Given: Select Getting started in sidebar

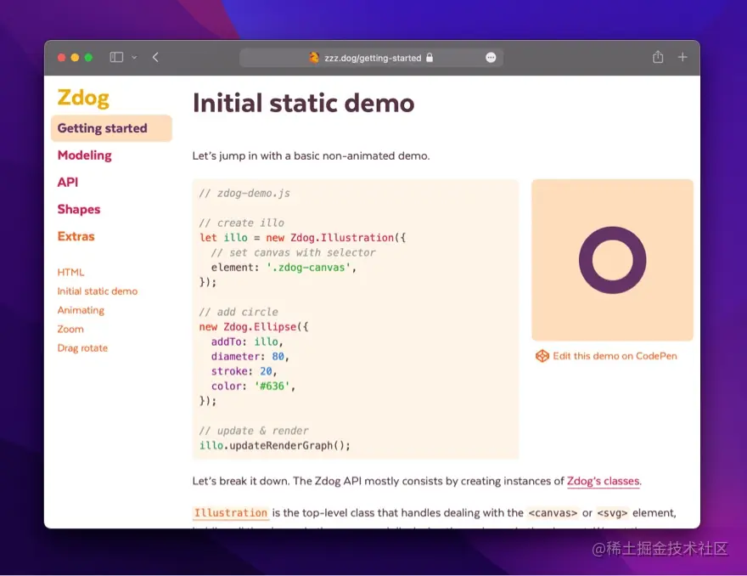Looking at the screenshot, I should [111, 128].
